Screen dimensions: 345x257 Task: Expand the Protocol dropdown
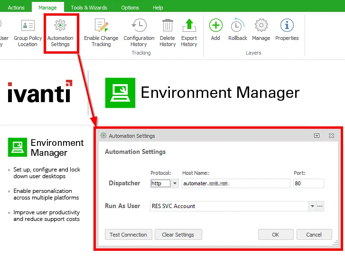point(175,183)
